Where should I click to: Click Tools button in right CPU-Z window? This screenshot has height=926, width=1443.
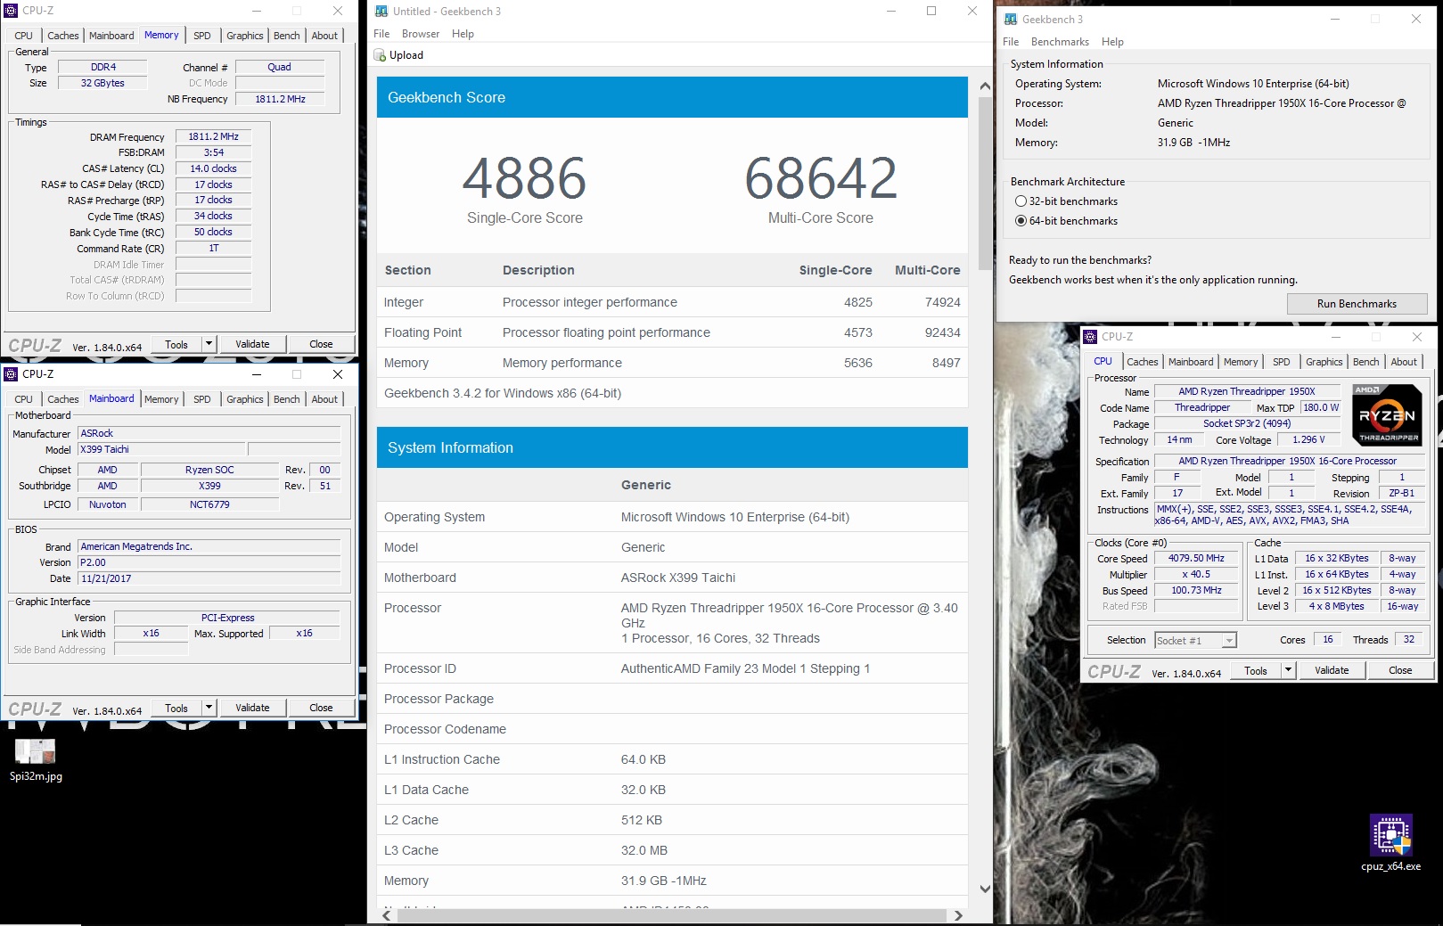pyautogui.click(x=1256, y=670)
